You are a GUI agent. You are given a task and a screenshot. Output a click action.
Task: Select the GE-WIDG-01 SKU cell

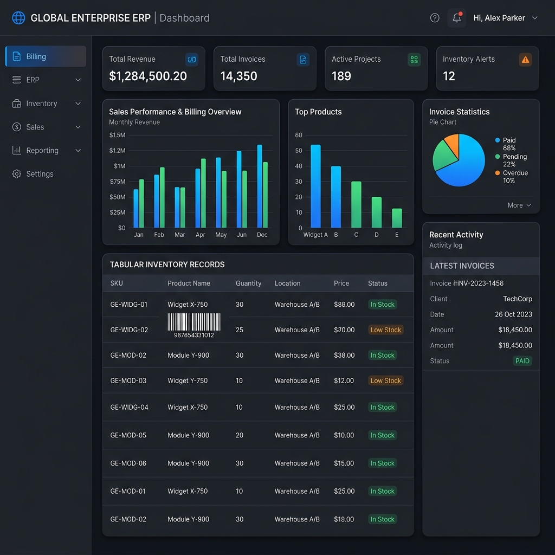(128, 305)
